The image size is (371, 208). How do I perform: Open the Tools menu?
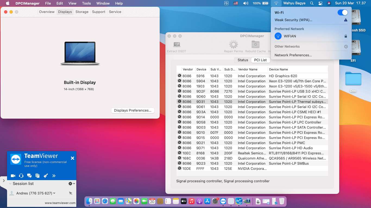[86, 3]
